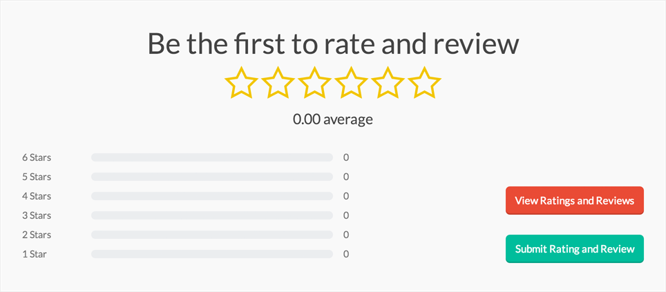Screen dimensions: 666x292
Task: Click the 3 Stars label
Action: click(x=37, y=215)
